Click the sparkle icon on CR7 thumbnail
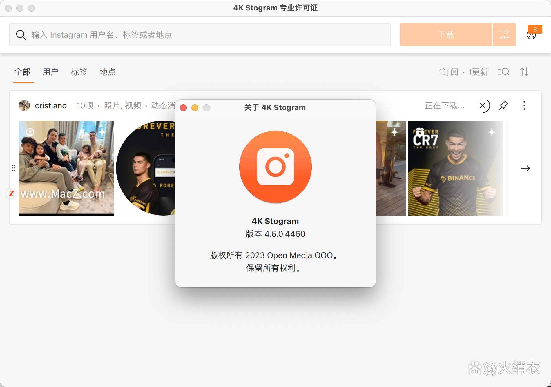Image resolution: width=551 pixels, height=387 pixels. coord(492,132)
